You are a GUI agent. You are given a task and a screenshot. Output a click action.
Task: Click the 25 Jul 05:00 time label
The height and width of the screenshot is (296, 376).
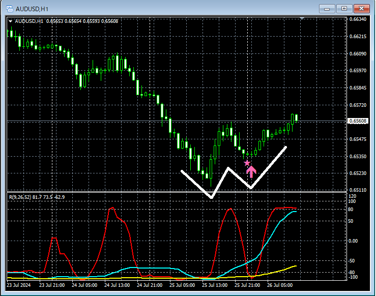click(x=182, y=285)
